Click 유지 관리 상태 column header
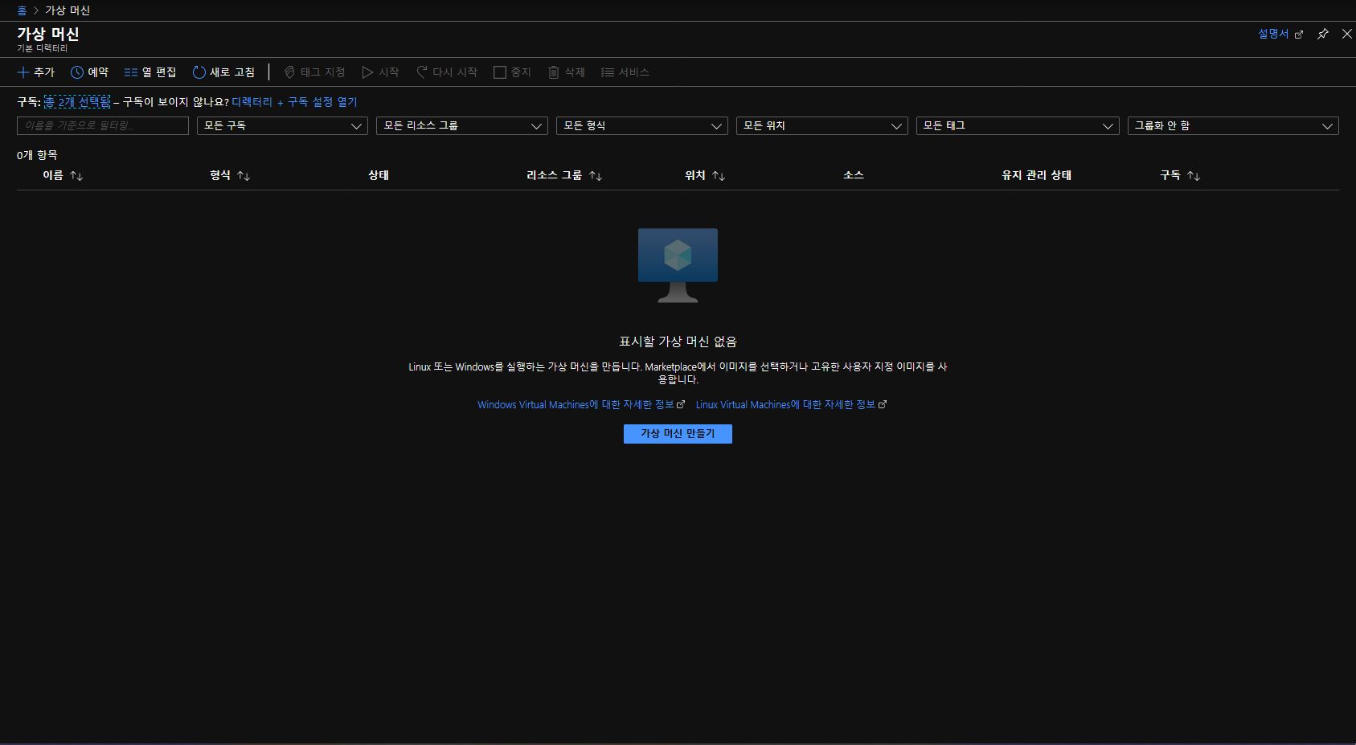Image resolution: width=1356 pixels, height=745 pixels. 1036,175
